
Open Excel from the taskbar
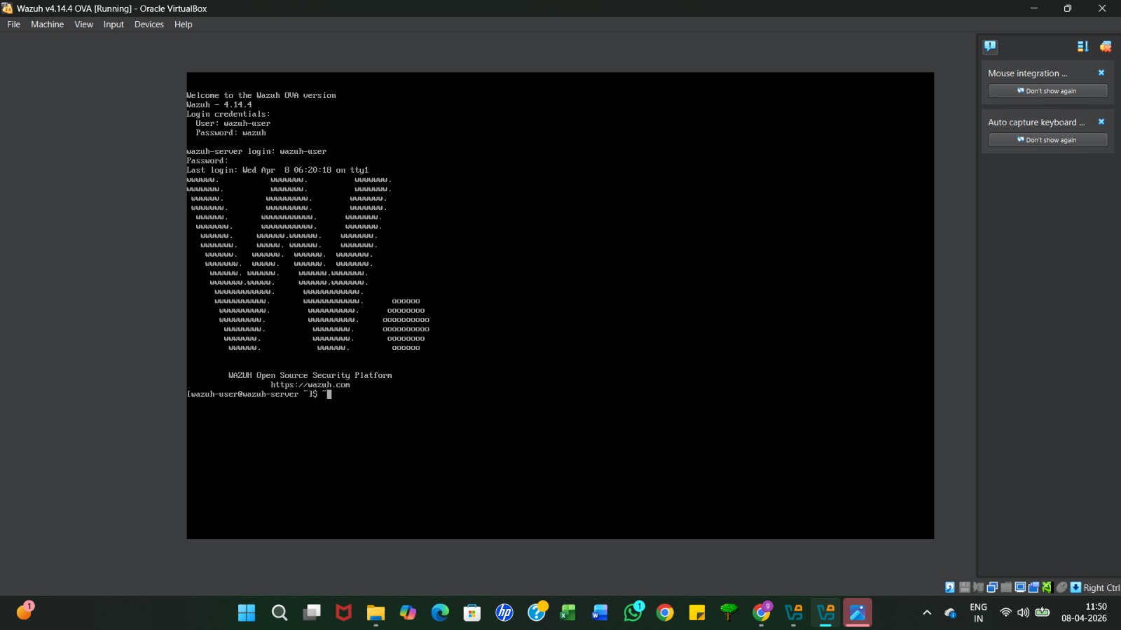[568, 613]
